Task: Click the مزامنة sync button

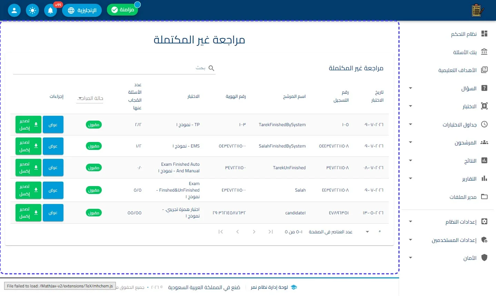Action: coord(122,10)
